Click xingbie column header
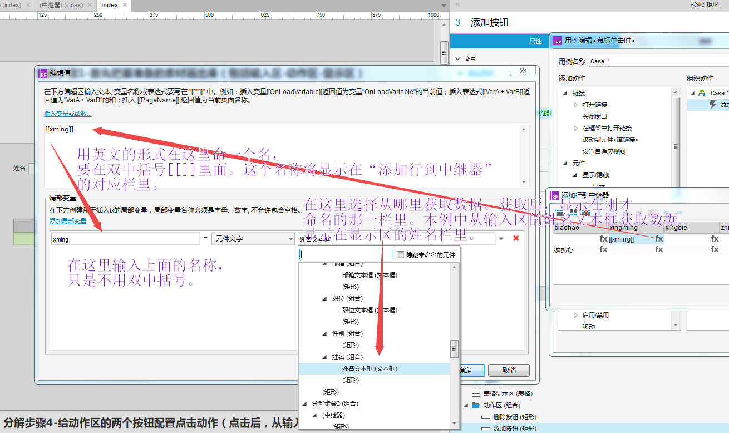The image size is (729, 433). pyautogui.click(x=691, y=228)
